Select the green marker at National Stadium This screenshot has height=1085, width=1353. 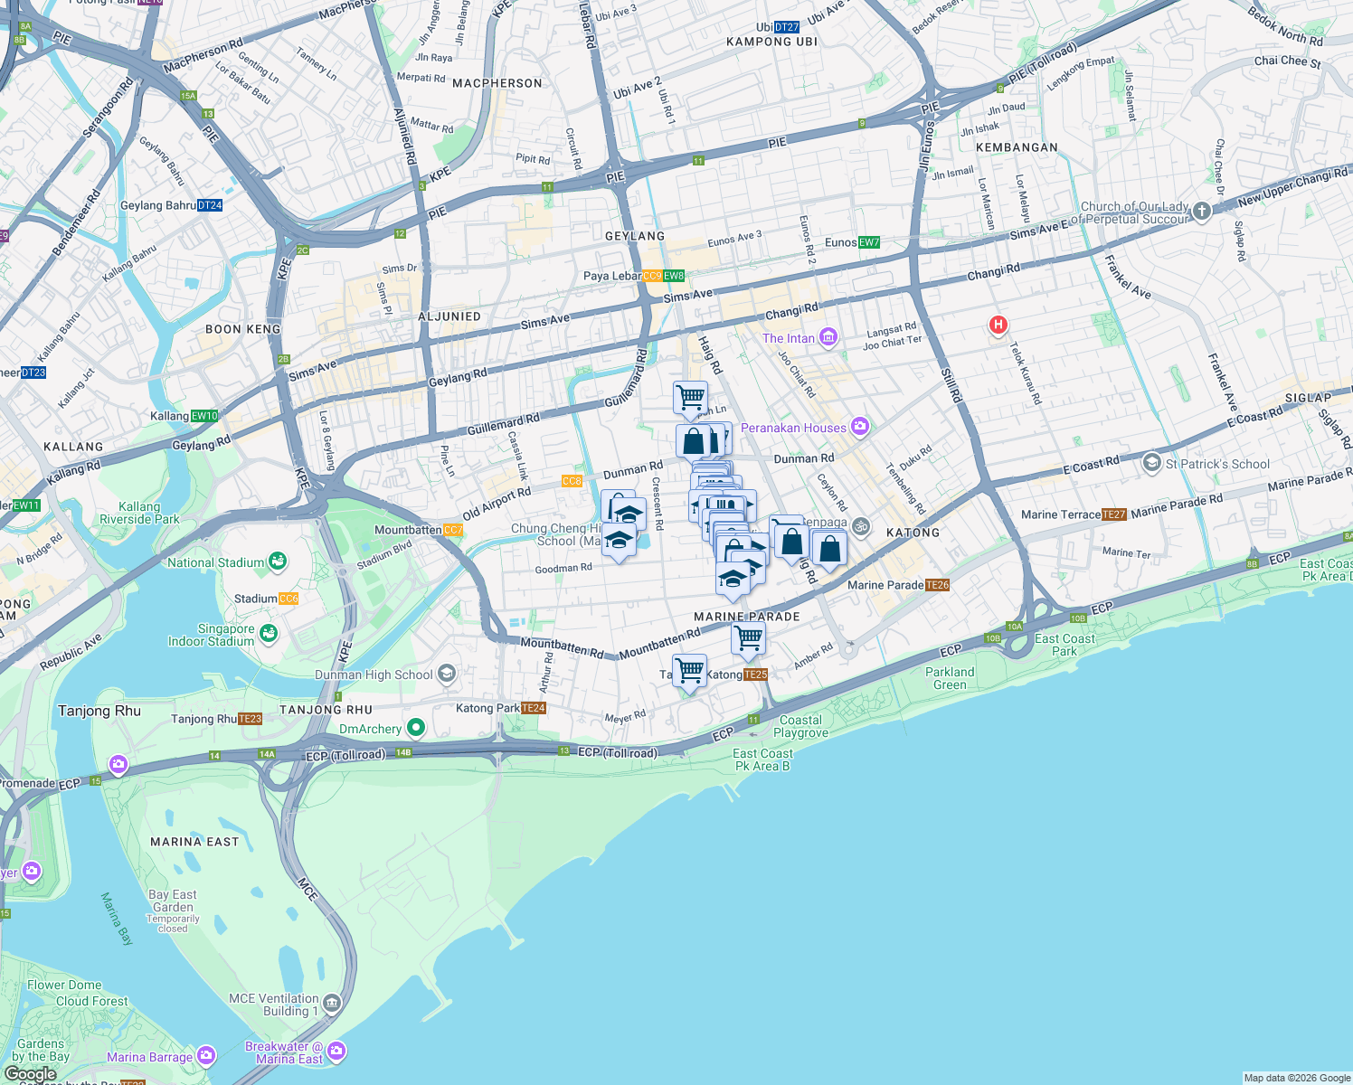point(278,561)
